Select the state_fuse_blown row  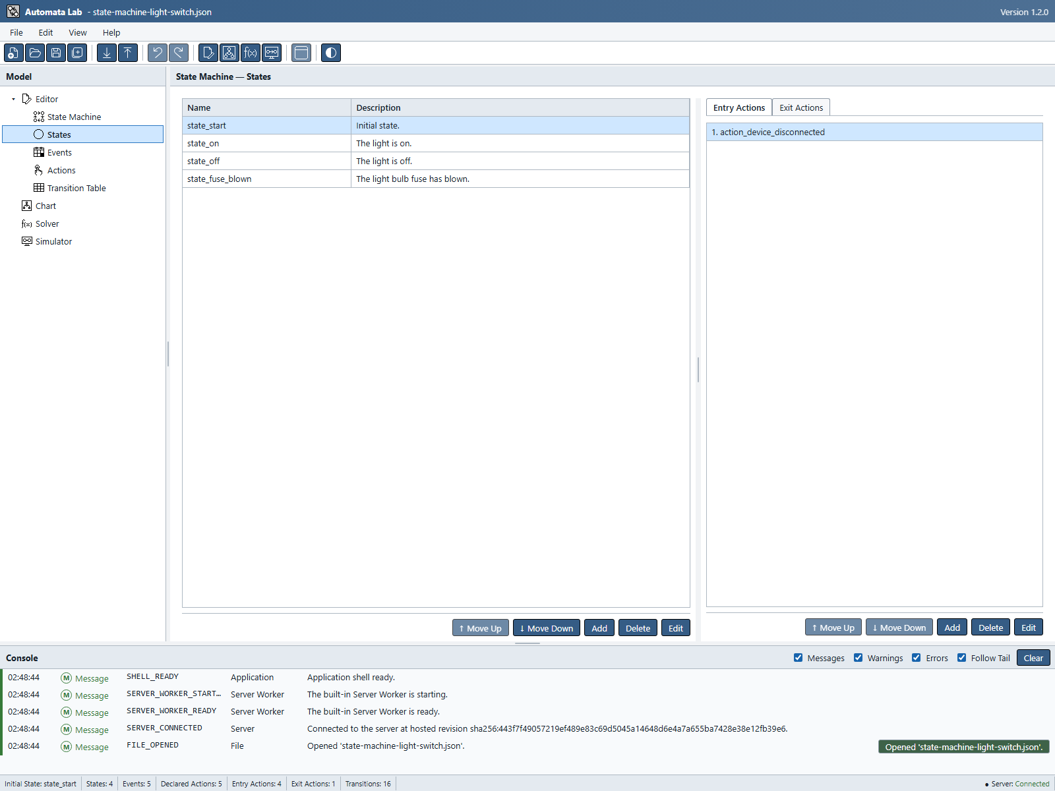coord(436,179)
